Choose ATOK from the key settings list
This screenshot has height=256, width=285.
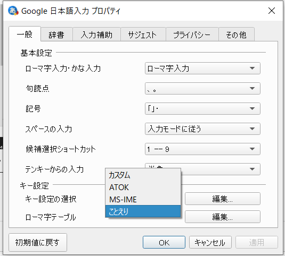point(143,187)
